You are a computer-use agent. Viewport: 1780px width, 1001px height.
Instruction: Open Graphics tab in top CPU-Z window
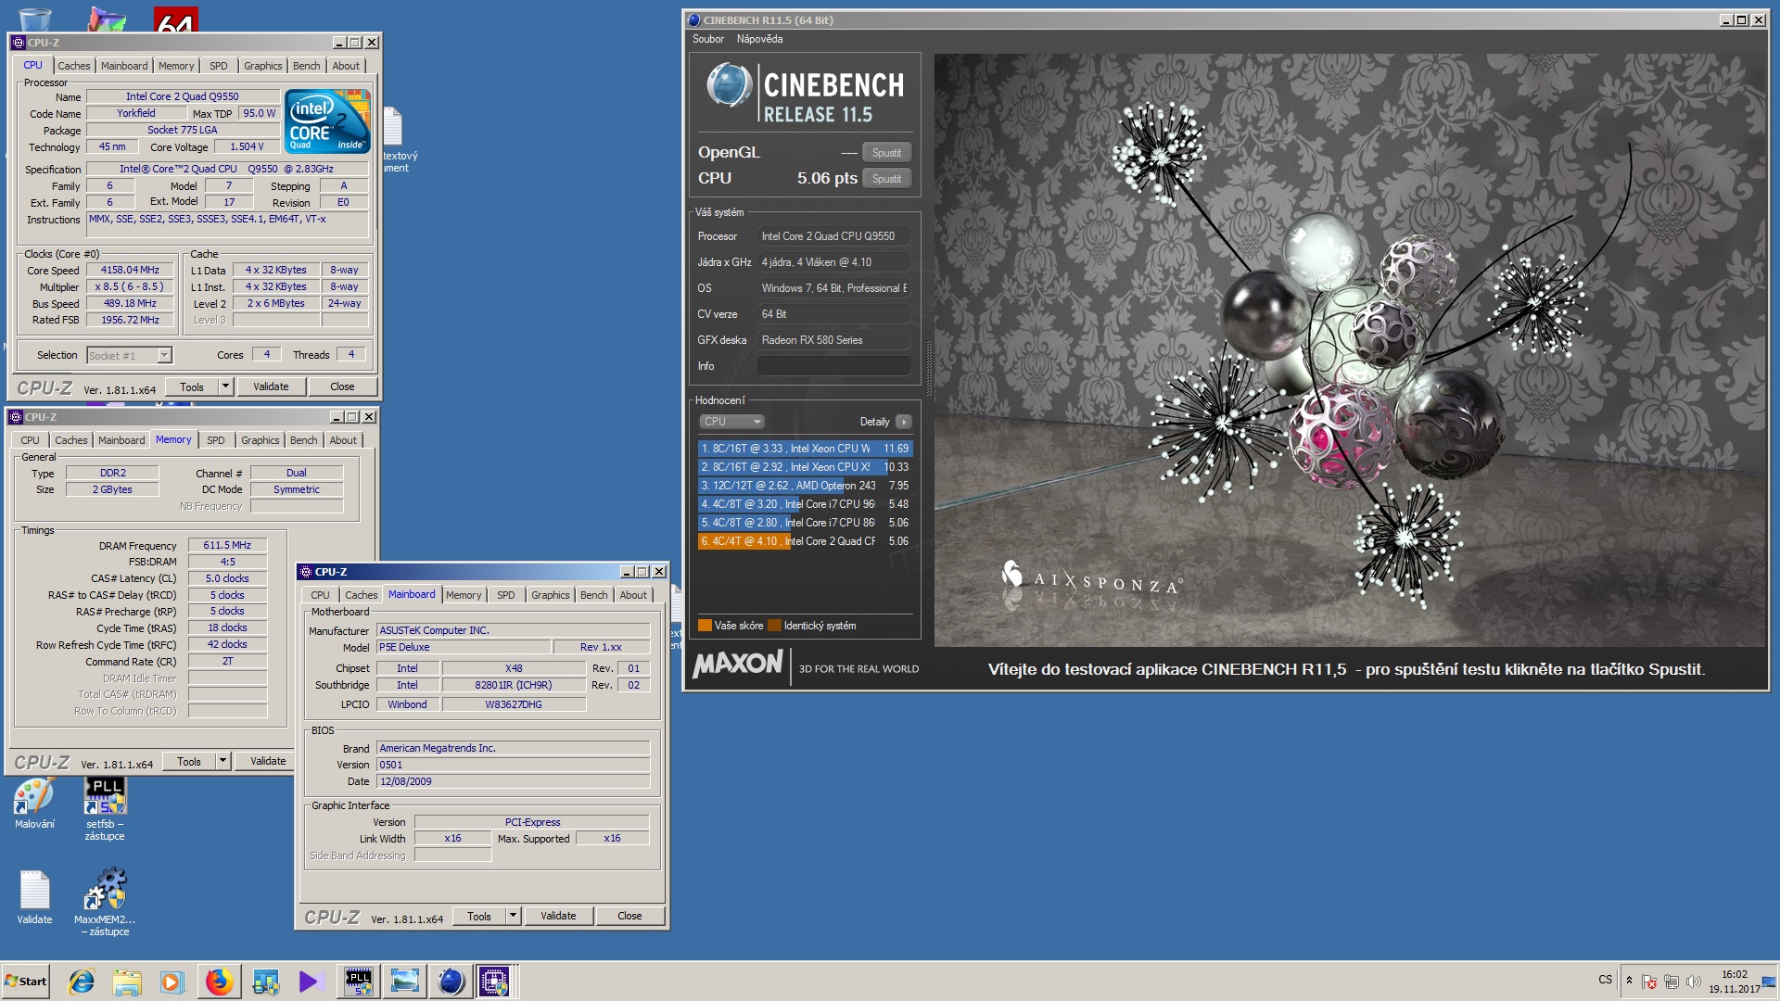click(262, 66)
